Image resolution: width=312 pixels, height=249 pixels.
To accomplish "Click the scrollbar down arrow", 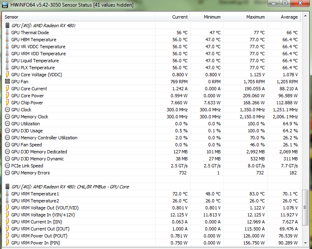I will 305,243.
